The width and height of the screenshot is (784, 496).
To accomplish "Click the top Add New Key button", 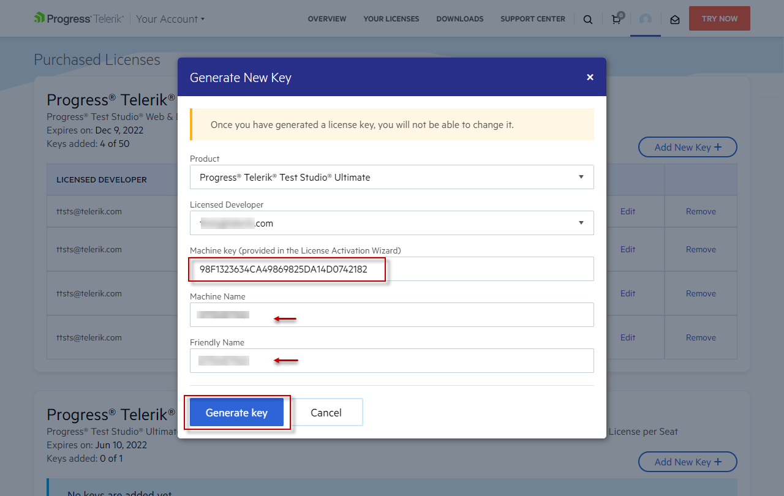I will click(x=688, y=147).
